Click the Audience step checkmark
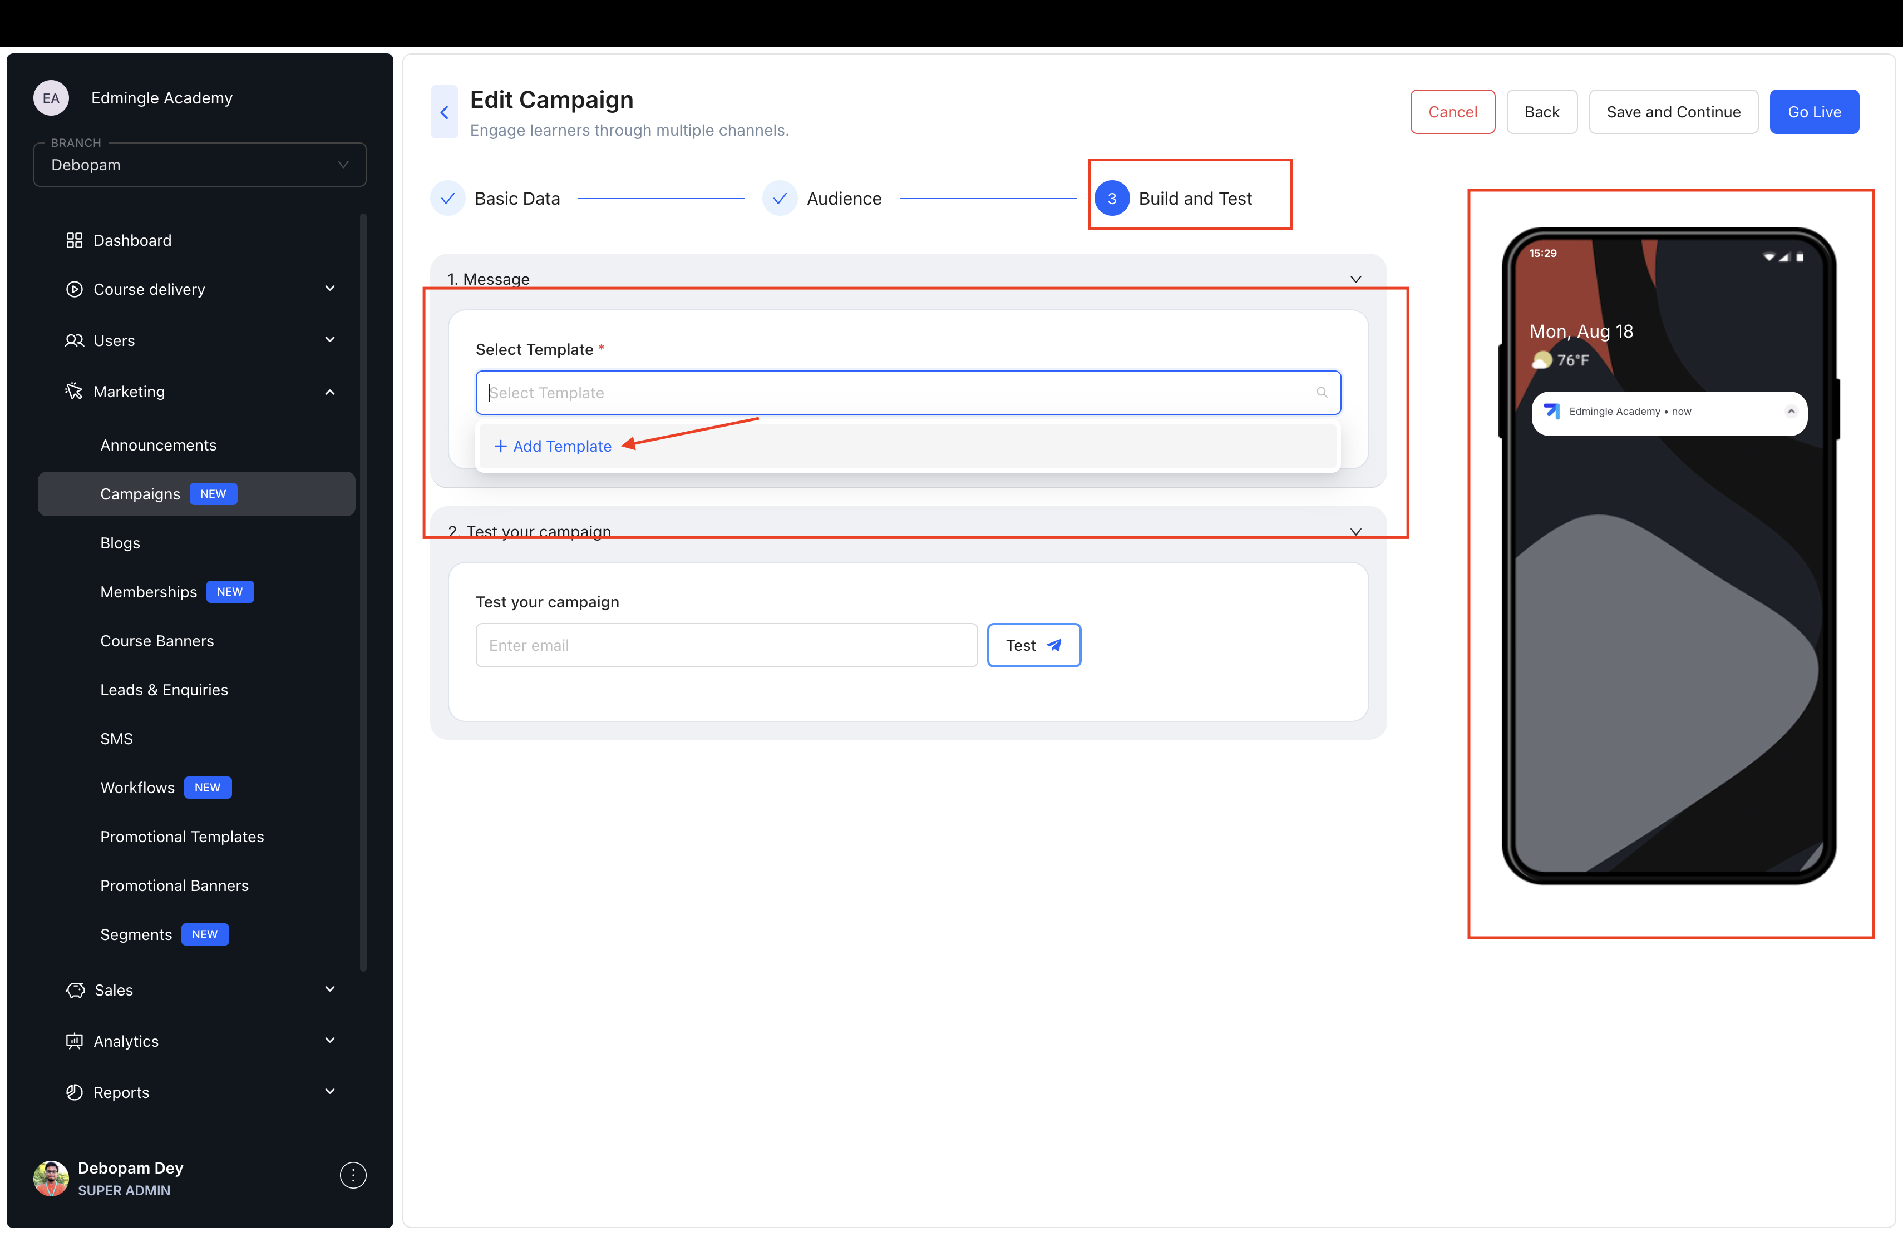Viewport: 1903px width, 1237px height. [x=780, y=198]
